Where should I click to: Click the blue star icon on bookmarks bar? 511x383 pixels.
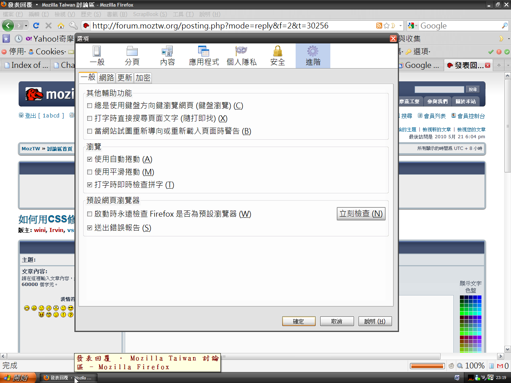click(x=6, y=39)
